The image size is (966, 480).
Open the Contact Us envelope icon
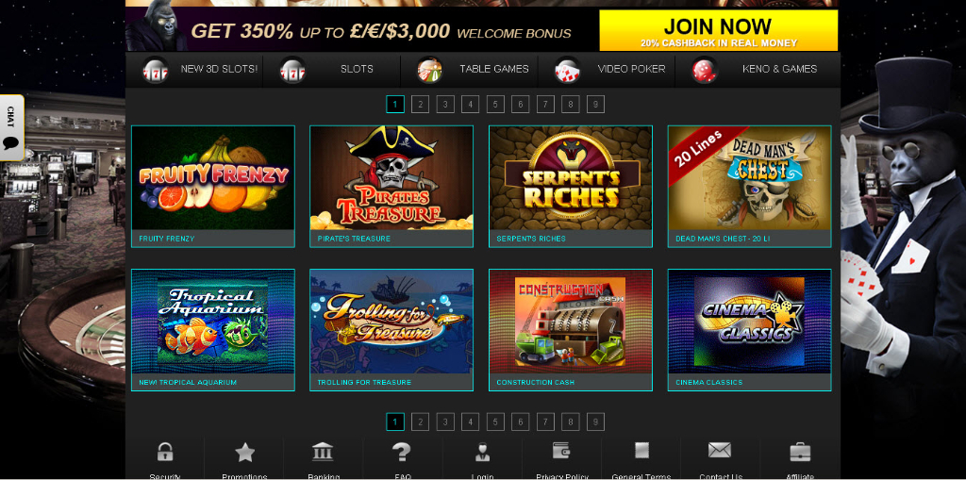[x=719, y=451]
